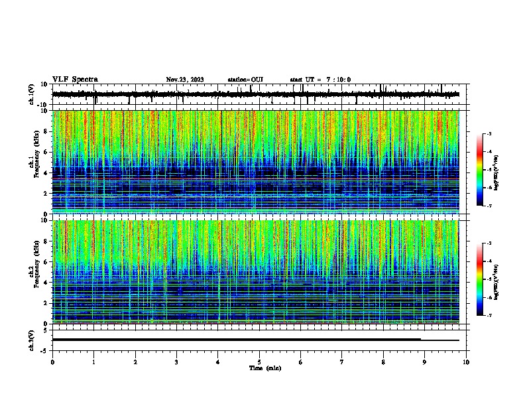Click the "ch.1(V)" waveform axis label
The width and height of the screenshot is (525, 406).
32,94
